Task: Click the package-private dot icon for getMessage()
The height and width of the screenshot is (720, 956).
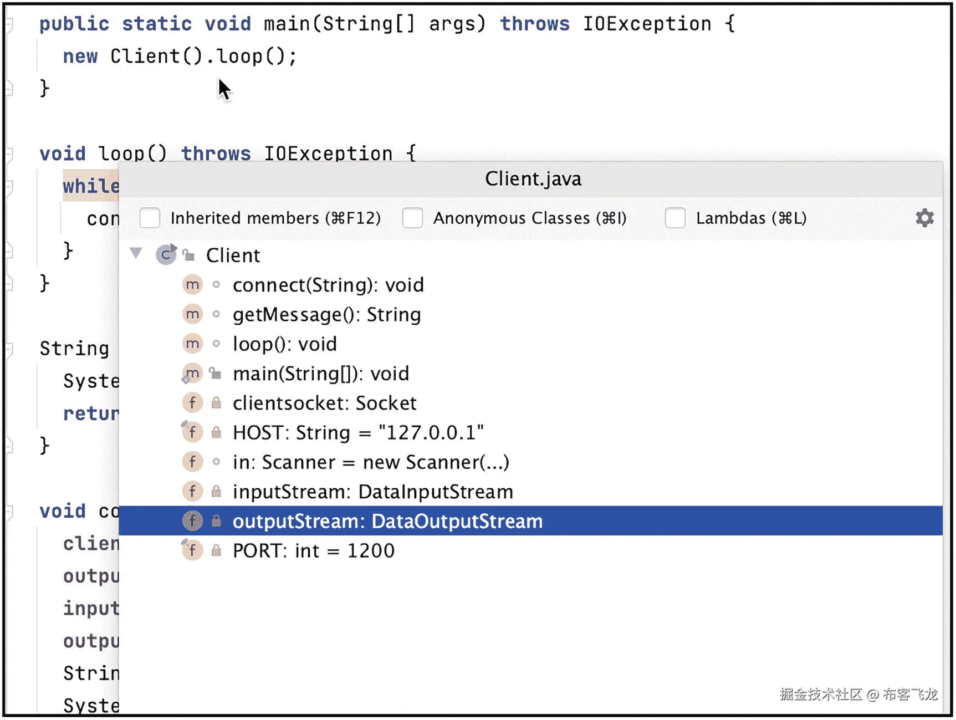Action: [216, 314]
